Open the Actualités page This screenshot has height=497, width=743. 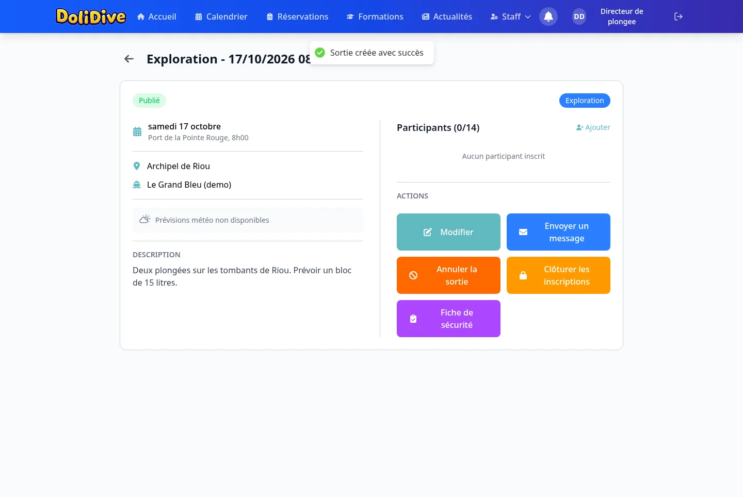pyautogui.click(x=447, y=16)
